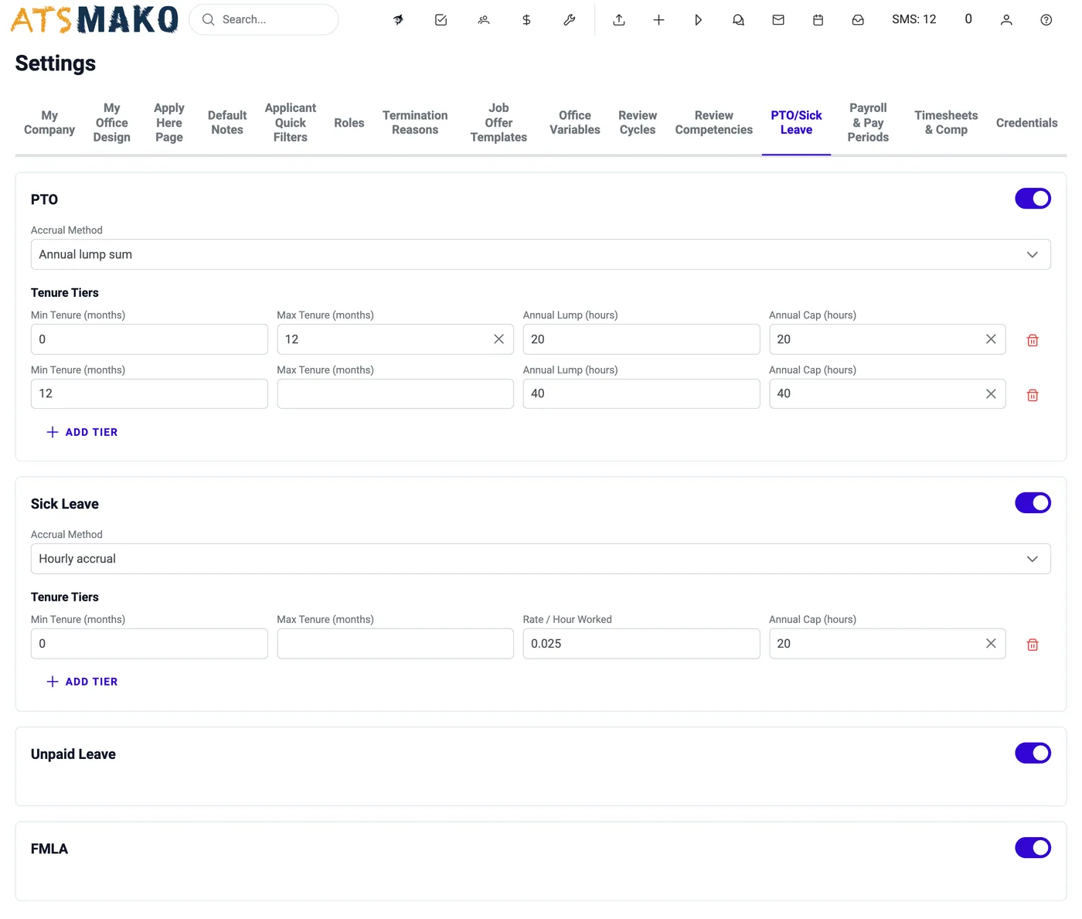Click the upload icon
Image resolution: width=1082 pixels, height=919 pixels.
point(619,20)
